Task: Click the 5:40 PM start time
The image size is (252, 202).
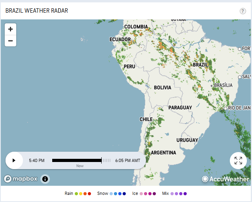Action: (x=37, y=160)
